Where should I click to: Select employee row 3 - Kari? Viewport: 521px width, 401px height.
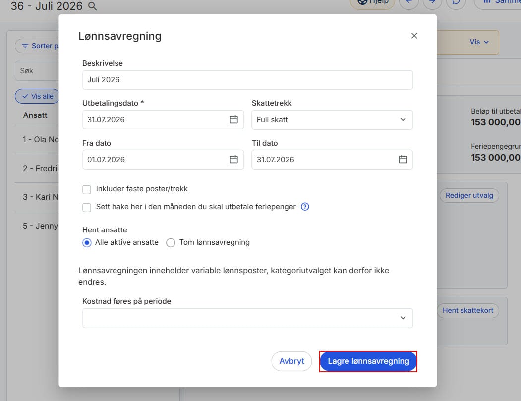coord(37,197)
